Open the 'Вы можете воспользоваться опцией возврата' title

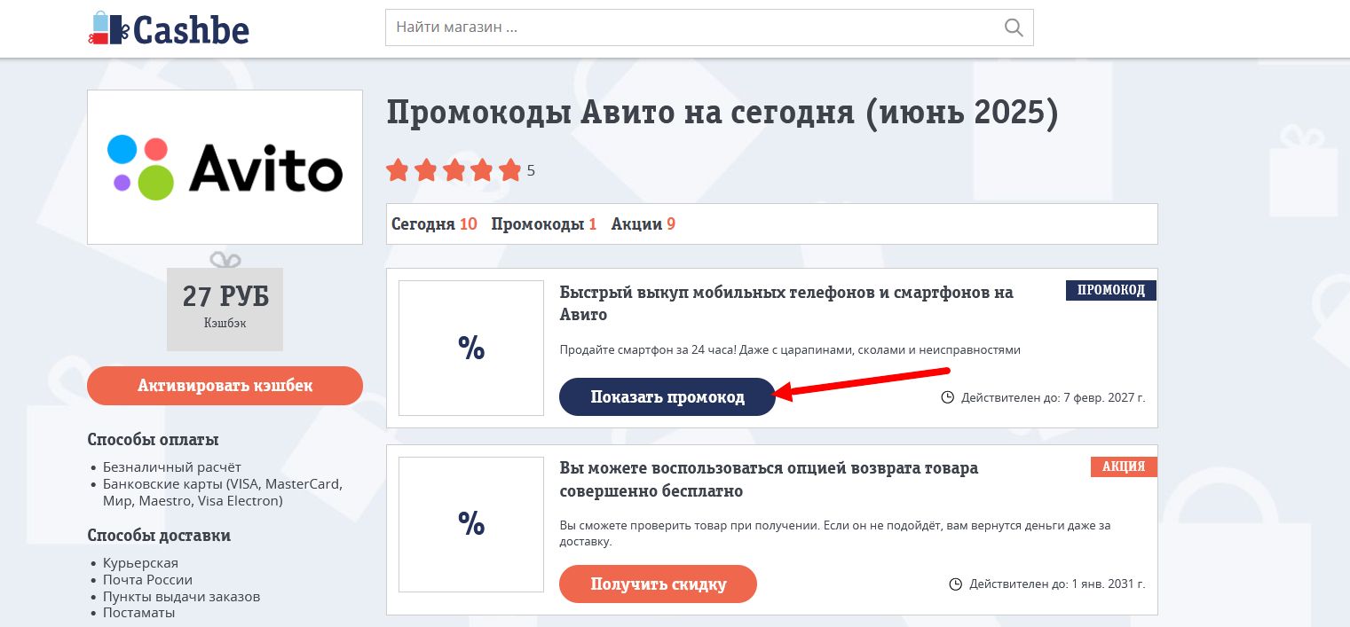click(x=769, y=479)
